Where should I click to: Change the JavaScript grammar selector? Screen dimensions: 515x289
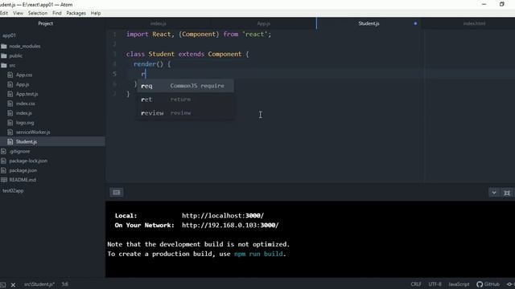click(459, 284)
